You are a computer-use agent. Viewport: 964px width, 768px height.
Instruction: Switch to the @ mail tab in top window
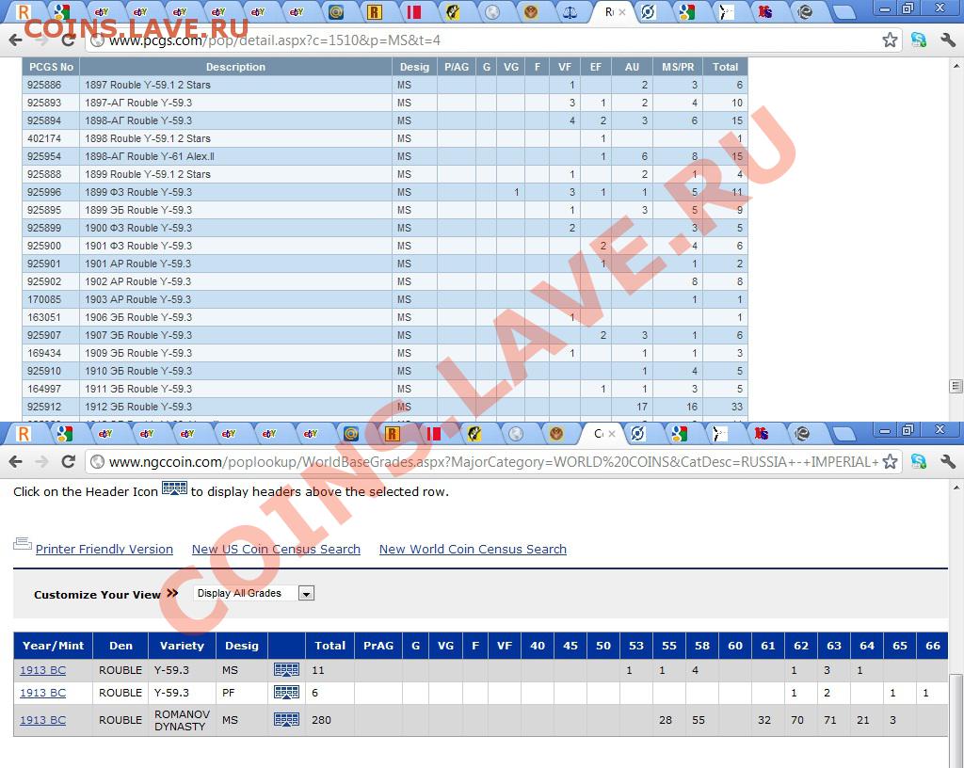tap(336, 12)
